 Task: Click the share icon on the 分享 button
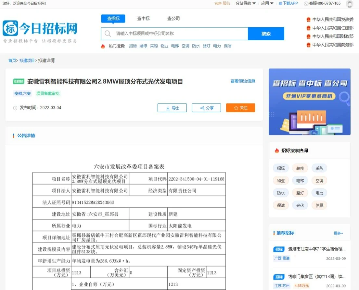pyautogui.click(x=201, y=108)
